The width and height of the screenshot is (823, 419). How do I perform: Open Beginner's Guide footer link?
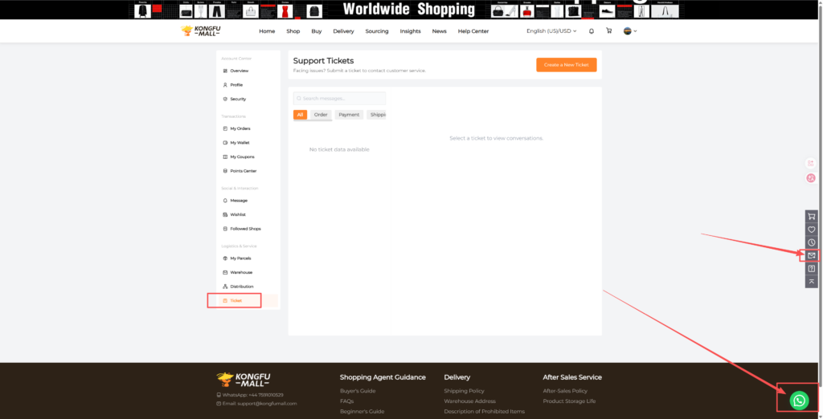click(x=362, y=412)
